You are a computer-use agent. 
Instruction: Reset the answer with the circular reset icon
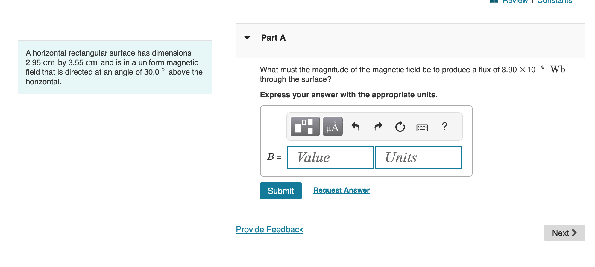click(400, 126)
